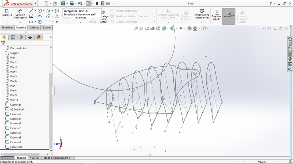This screenshot has width=293, height=164.
Task: Toggle the Hide/Show Items eye icon
Action: pos(181,28)
